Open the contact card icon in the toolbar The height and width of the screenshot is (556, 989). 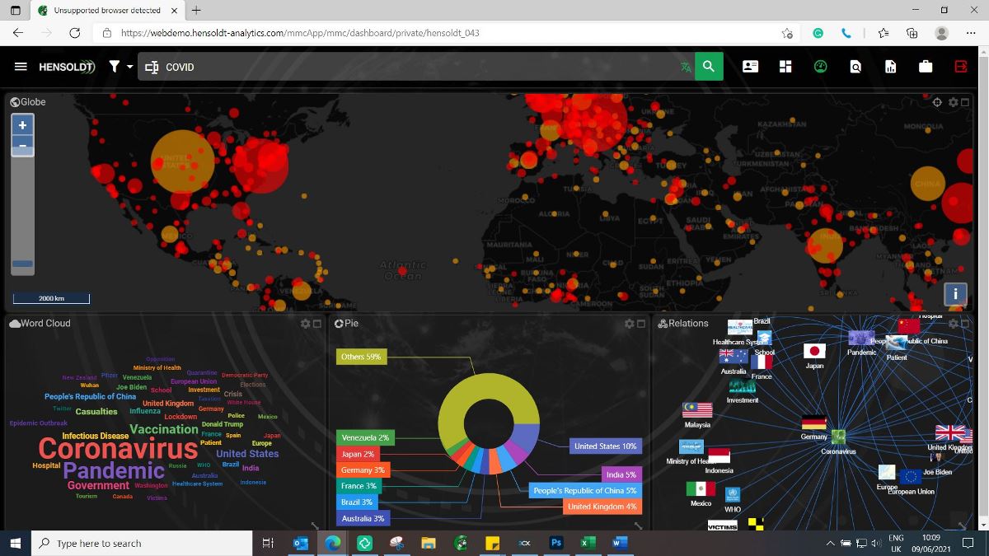point(750,67)
